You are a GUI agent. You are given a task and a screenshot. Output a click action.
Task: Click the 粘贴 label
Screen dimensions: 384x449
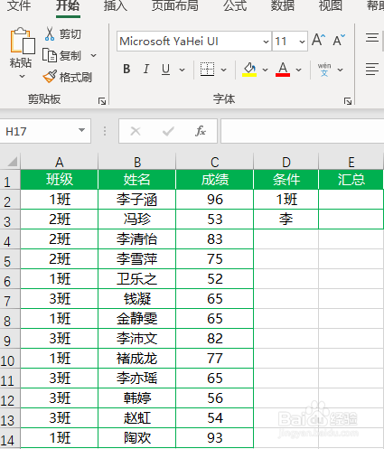(21, 62)
